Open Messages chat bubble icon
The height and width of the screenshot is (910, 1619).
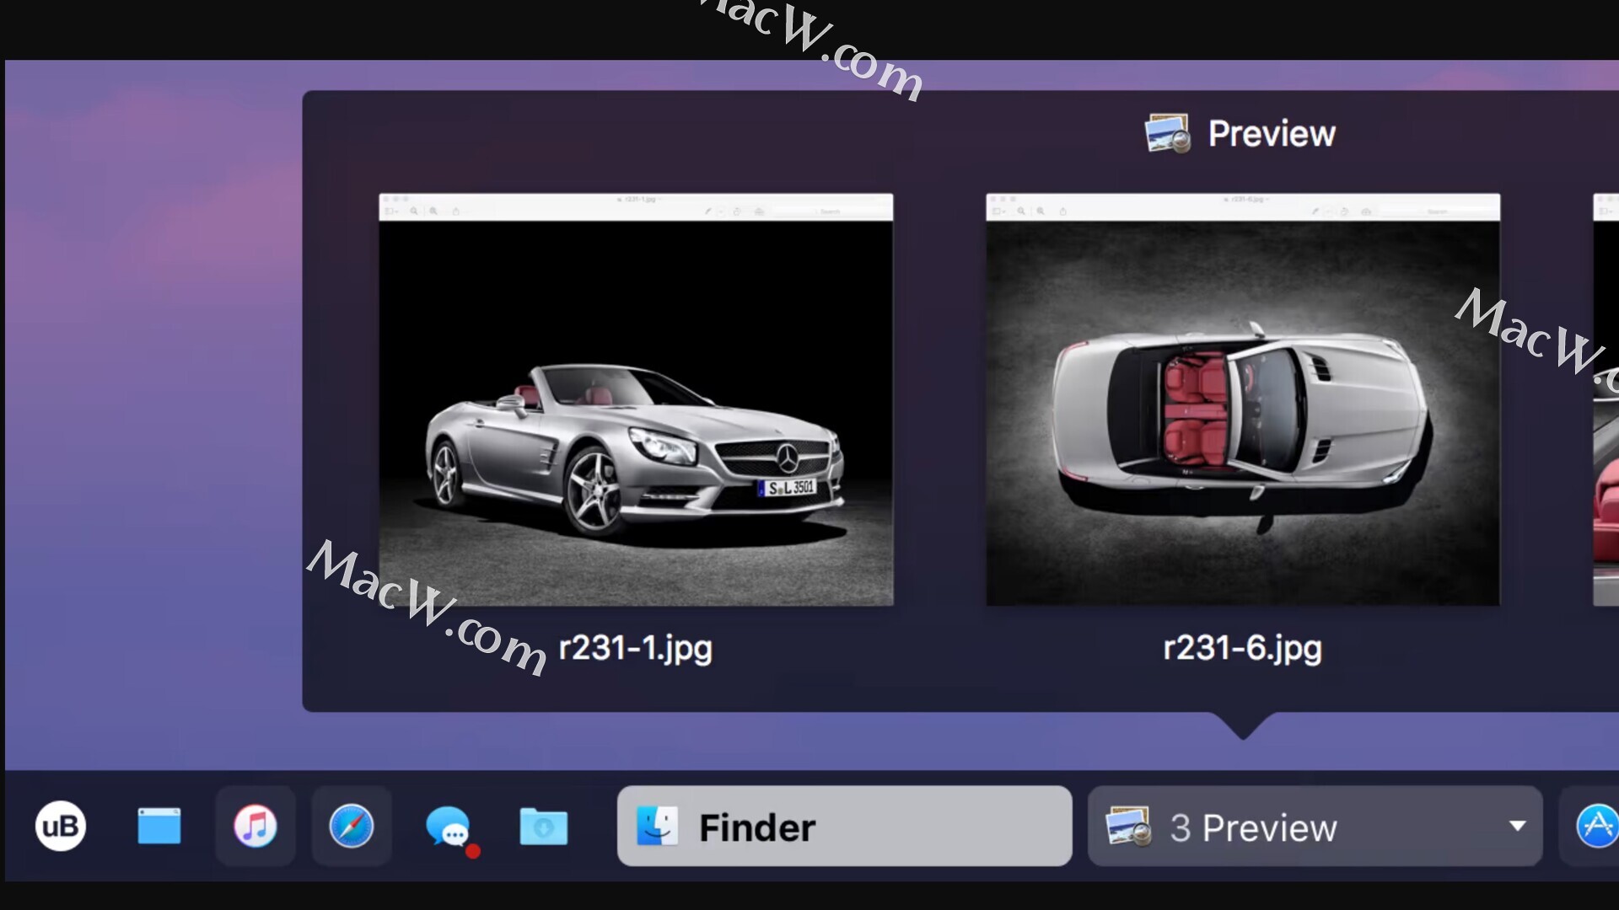click(x=449, y=827)
